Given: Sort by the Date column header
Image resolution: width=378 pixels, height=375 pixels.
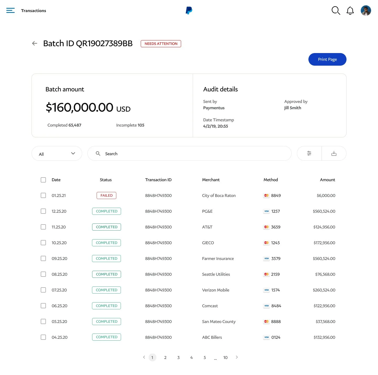Looking at the screenshot, I should 56,180.
